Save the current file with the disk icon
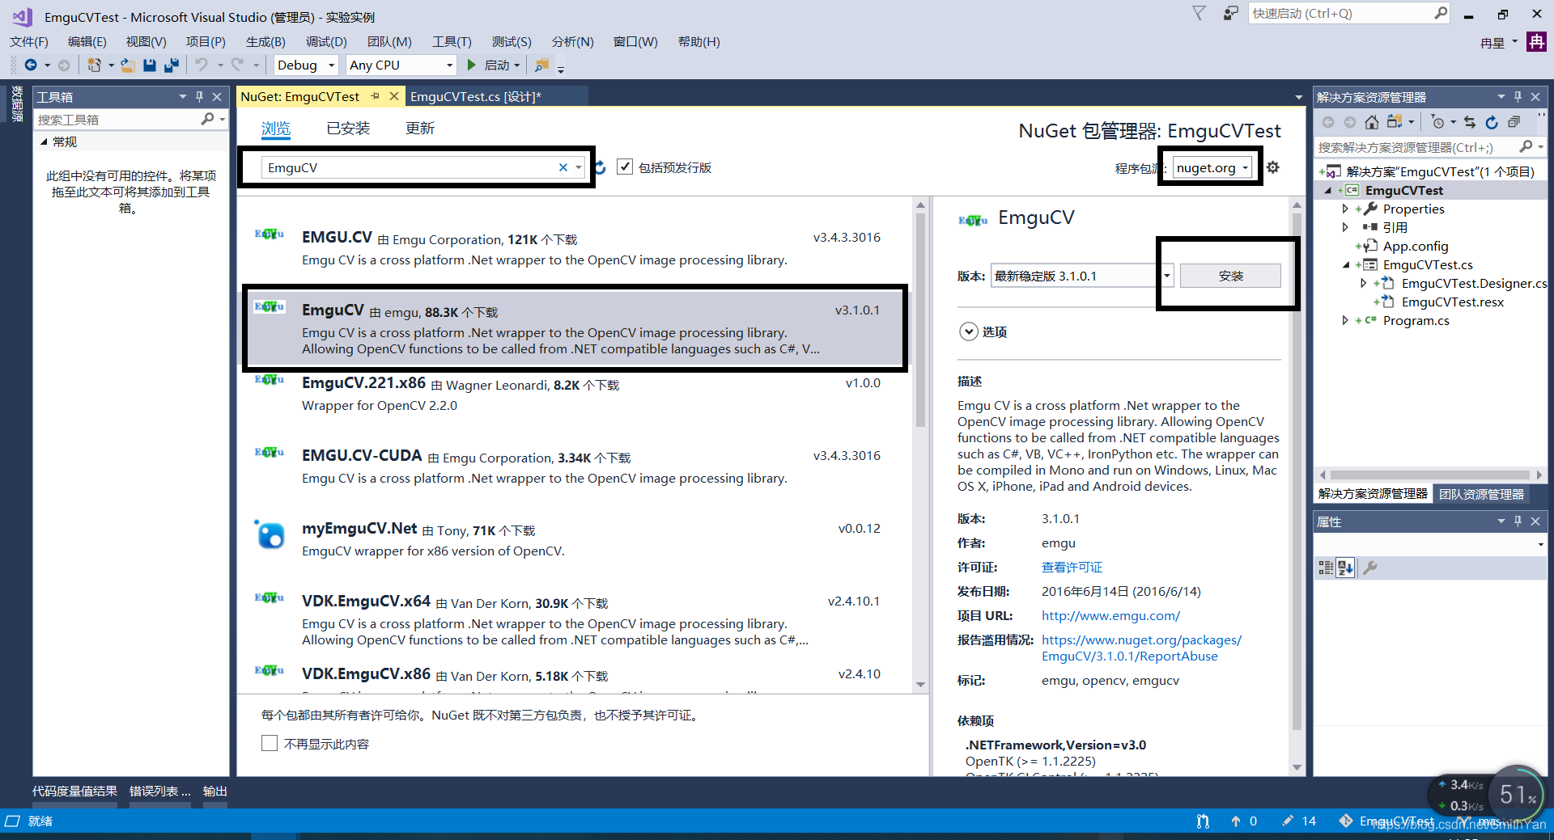This screenshot has width=1554, height=840. [150, 65]
